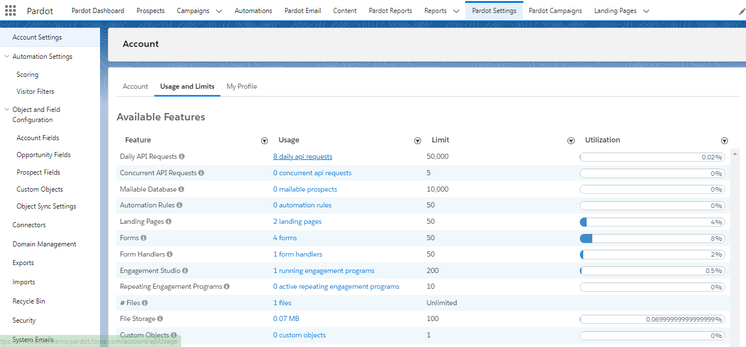The image size is (746, 347).
Task: Click info icon beside Mailable Database
Action: click(x=181, y=189)
